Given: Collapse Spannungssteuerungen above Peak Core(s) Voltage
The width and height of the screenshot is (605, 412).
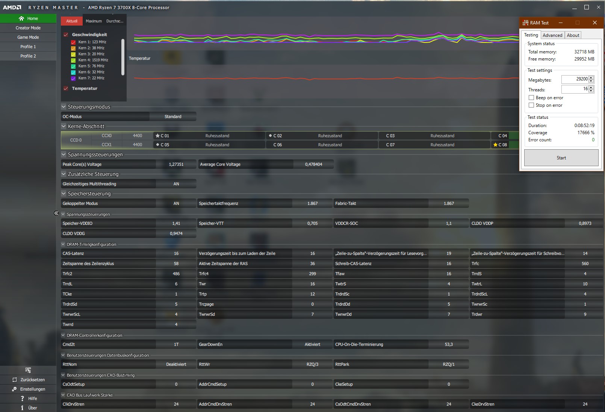Looking at the screenshot, I should pos(64,154).
